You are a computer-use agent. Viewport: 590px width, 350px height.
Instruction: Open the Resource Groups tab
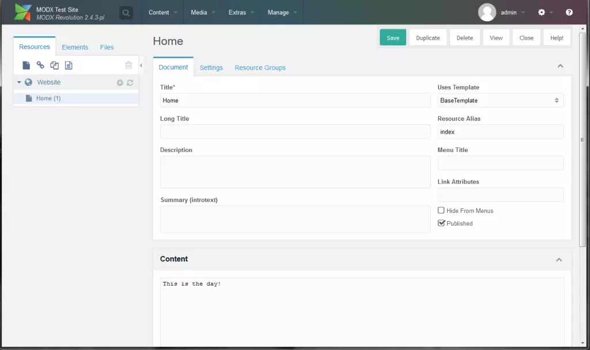coord(260,68)
